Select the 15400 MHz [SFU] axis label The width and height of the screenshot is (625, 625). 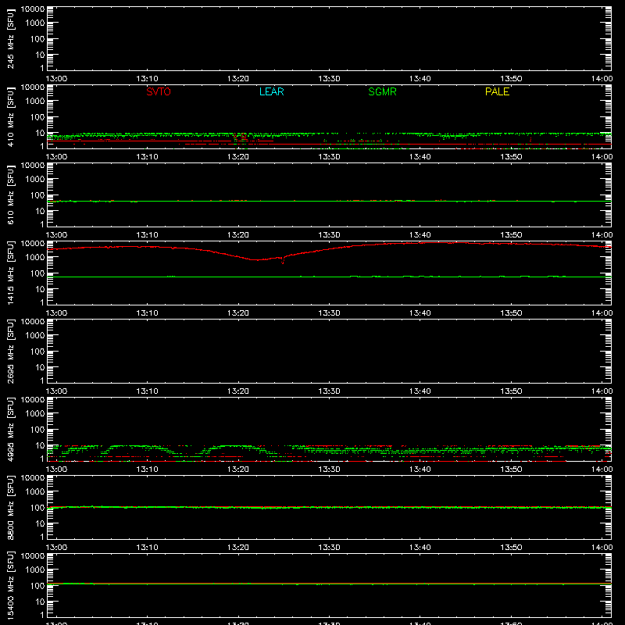coord(11,585)
